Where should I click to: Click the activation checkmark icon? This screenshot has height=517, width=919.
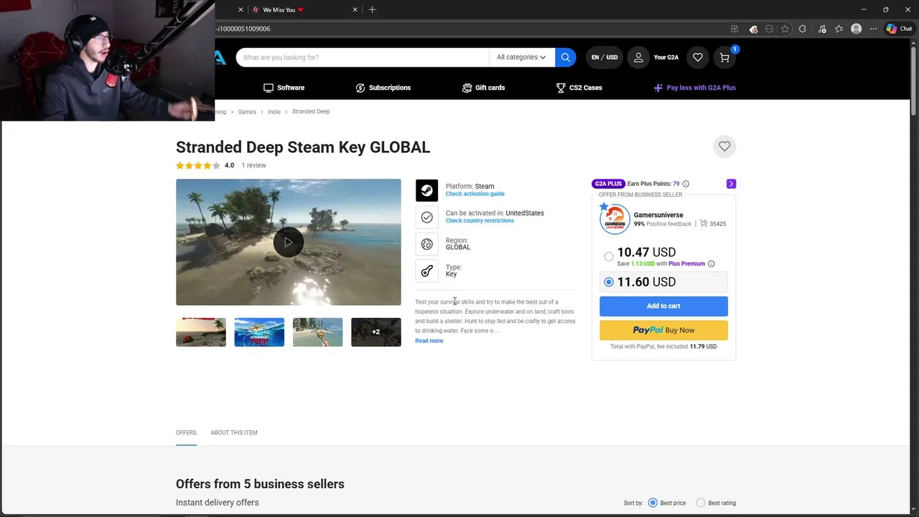pos(426,217)
